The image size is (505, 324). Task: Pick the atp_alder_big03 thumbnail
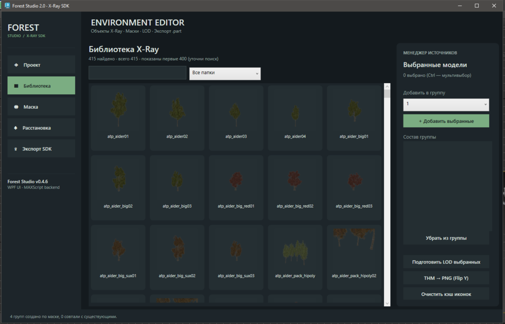click(177, 187)
